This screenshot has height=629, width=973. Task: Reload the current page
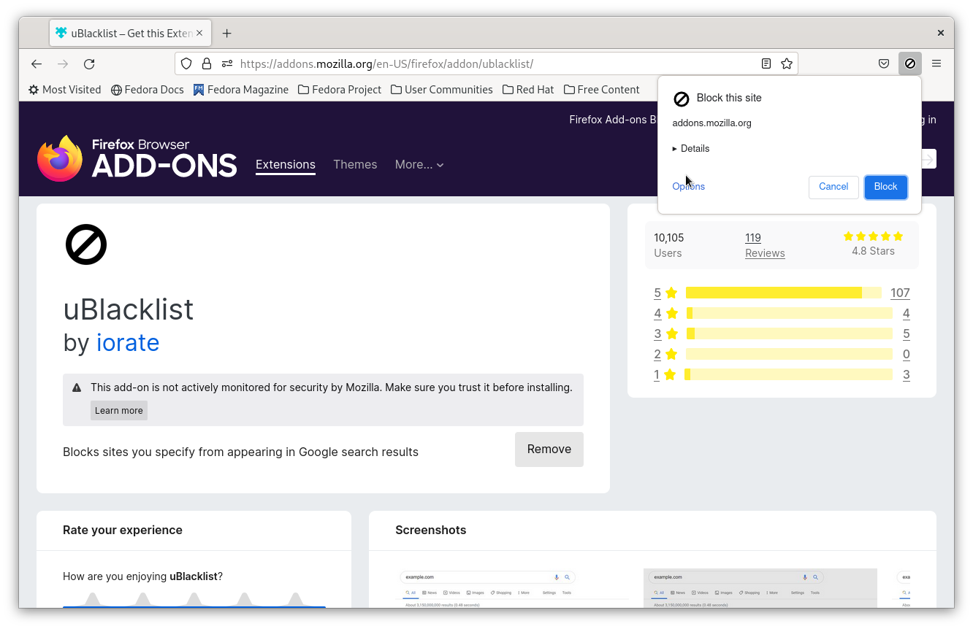pyautogui.click(x=89, y=64)
